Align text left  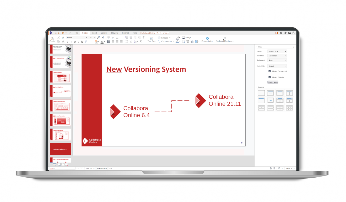pos(109,42)
